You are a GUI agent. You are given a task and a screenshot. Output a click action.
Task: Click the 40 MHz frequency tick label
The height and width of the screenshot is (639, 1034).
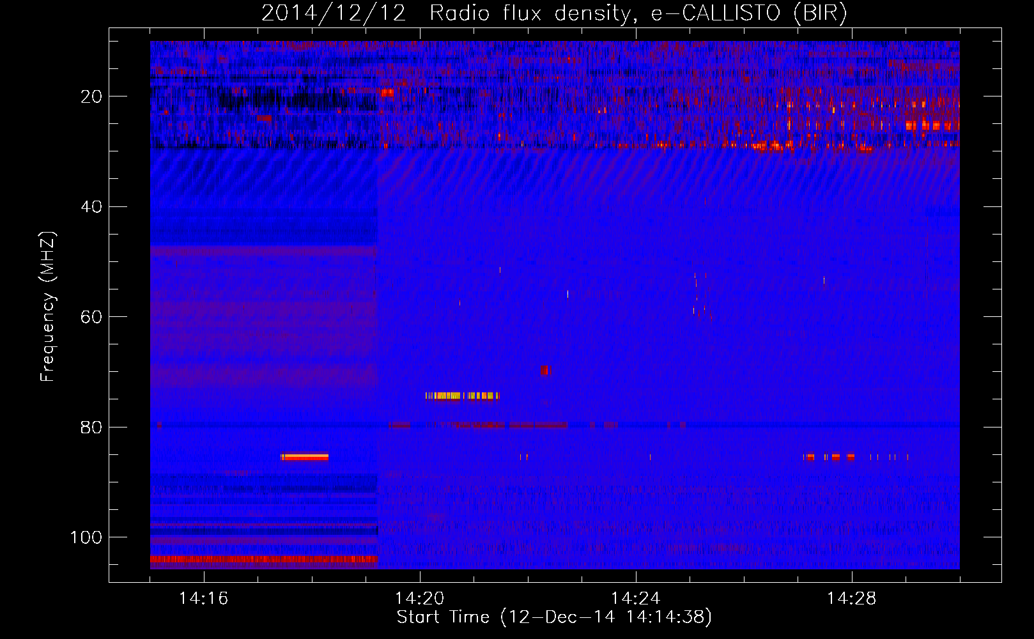(x=91, y=207)
